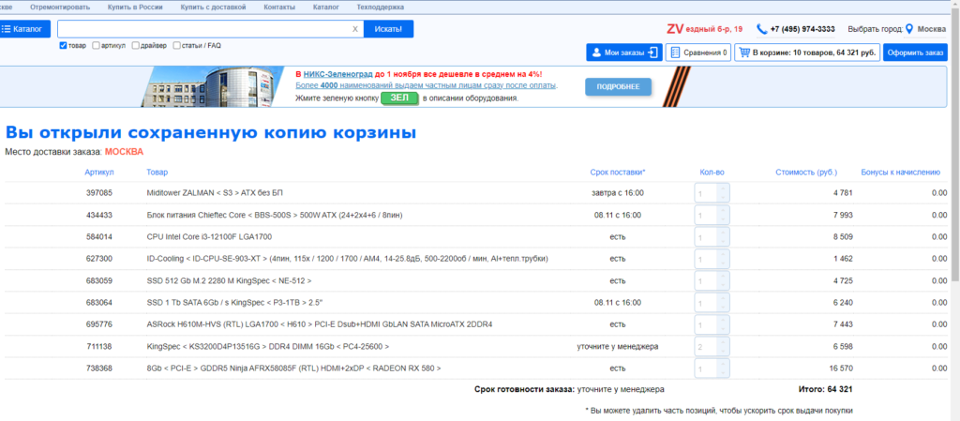
Task: Click product name Miditower ZALMAN < S3 >
Action: click(215, 193)
